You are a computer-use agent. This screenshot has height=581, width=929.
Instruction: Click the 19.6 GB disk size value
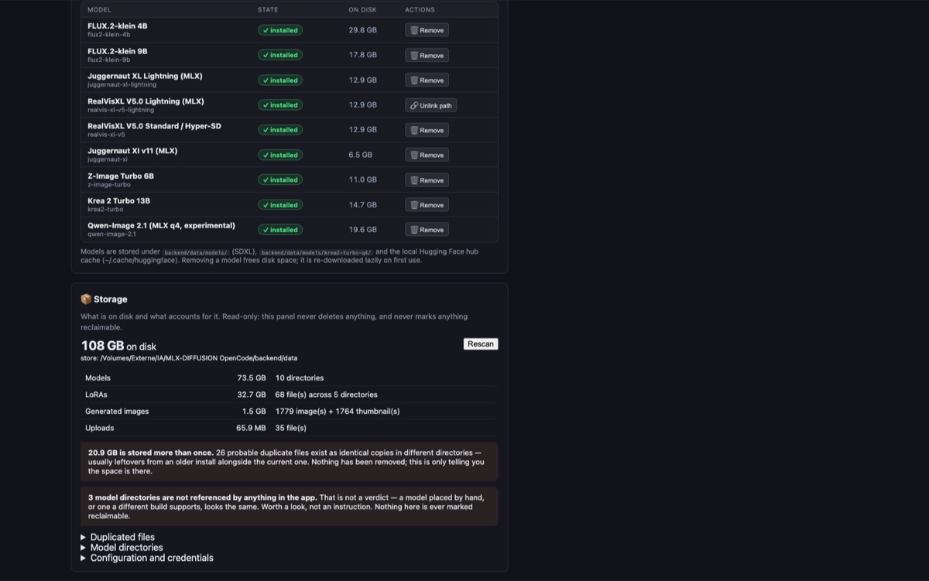coord(362,230)
